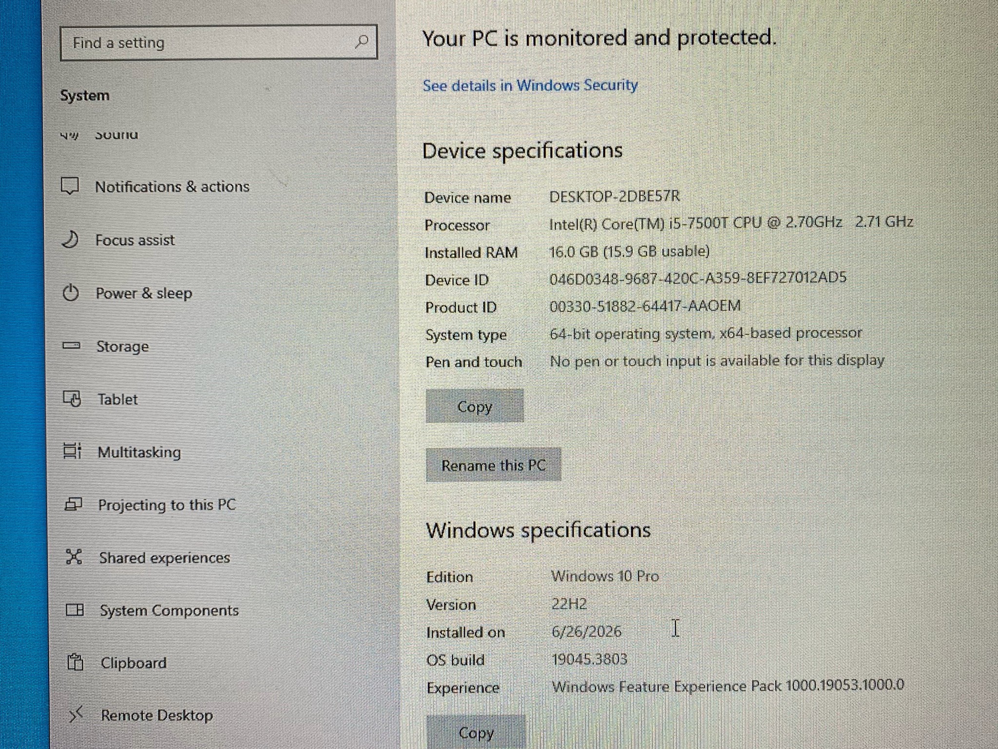Click the OS build label
Image resolution: width=998 pixels, height=749 pixels.
pyautogui.click(x=455, y=660)
